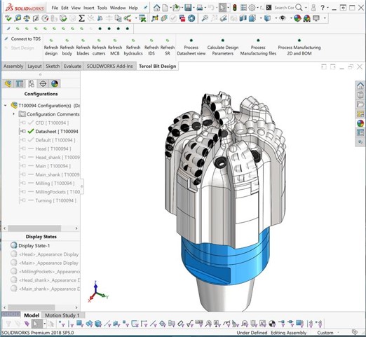Click the Edit Appearance color ball icon
The width and height of the screenshot is (366, 337).
pyautogui.click(x=297, y=18)
